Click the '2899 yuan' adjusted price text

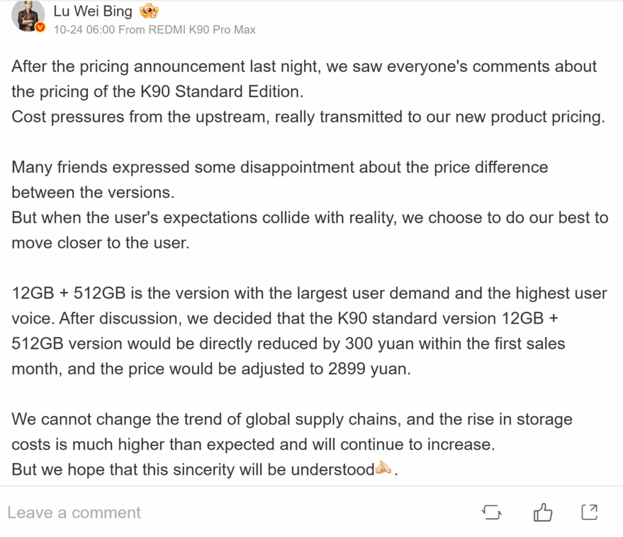click(369, 368)
